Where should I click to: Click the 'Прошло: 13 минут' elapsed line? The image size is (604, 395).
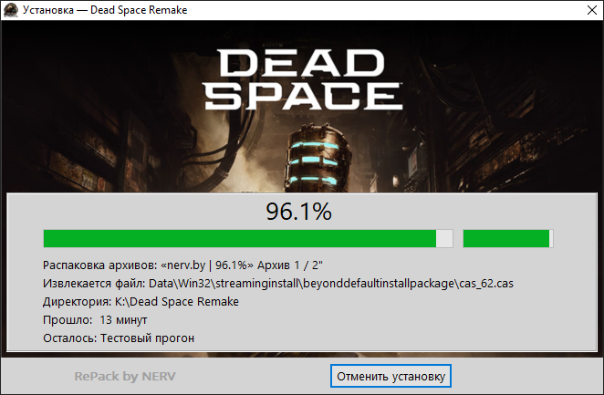coord(95,320)
